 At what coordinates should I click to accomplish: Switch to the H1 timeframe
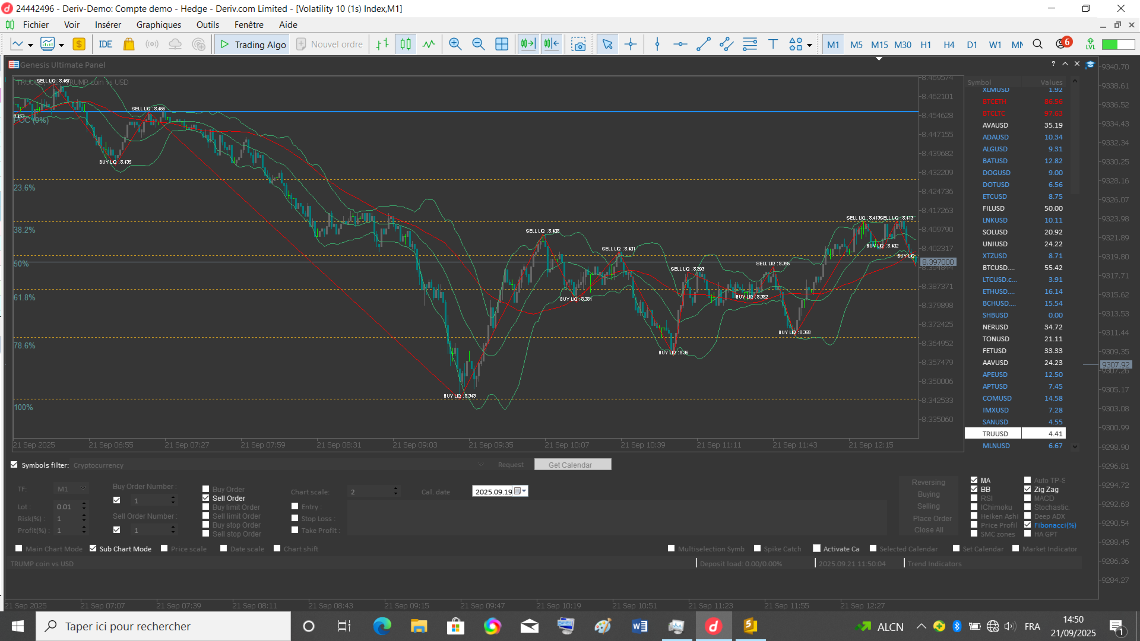coord(926,45)
